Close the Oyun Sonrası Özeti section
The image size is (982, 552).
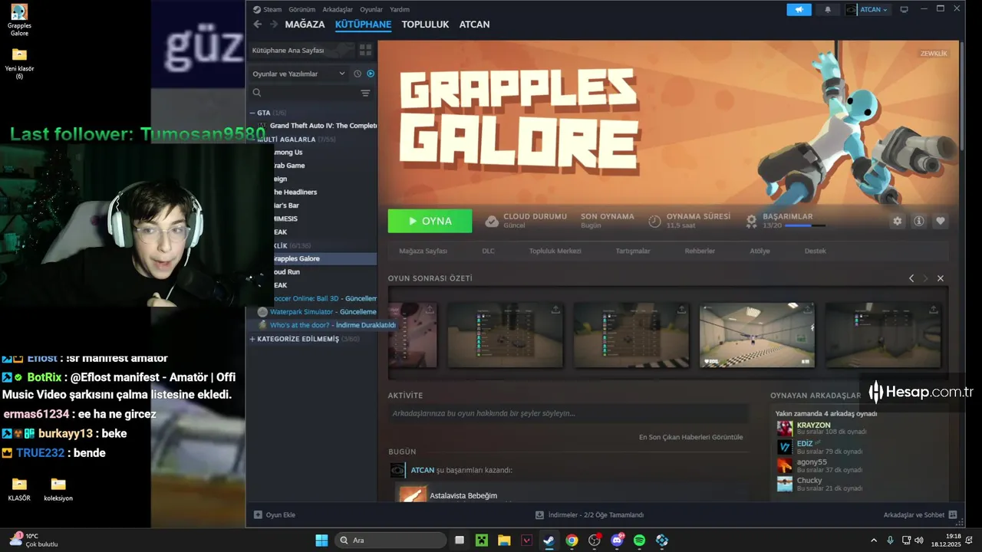click(x=941, y=278)
